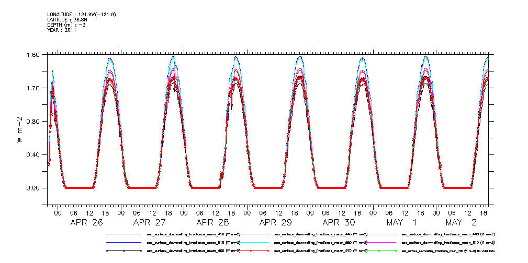Click the red x-marked line sample for 670
The image size is (528, 263).
pos(251,251)
